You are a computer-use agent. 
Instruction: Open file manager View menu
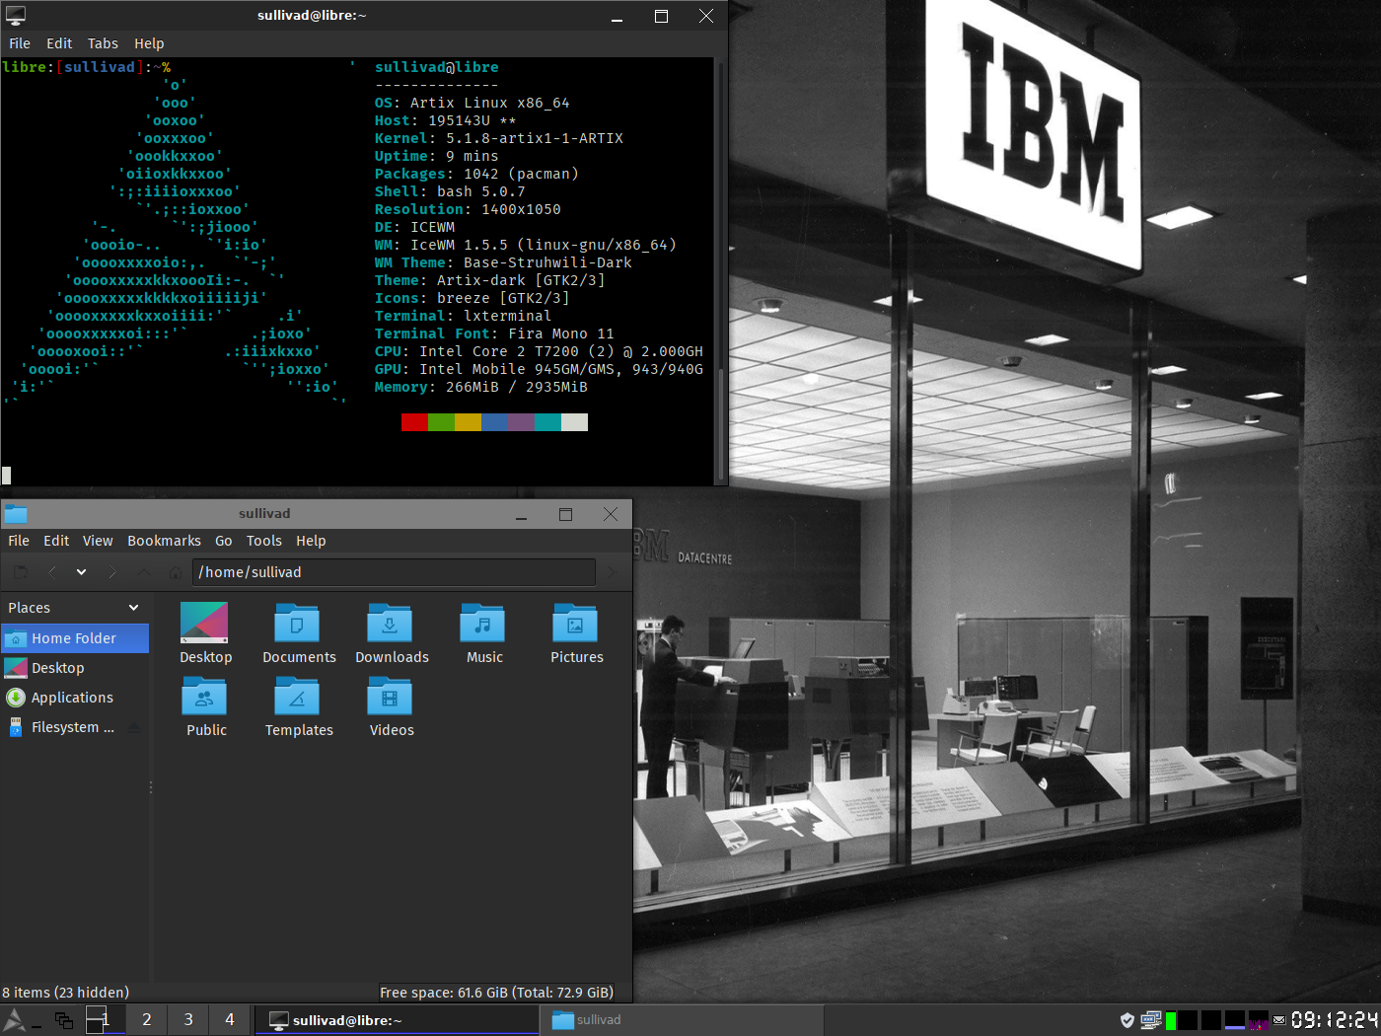[x=98, y=541]
